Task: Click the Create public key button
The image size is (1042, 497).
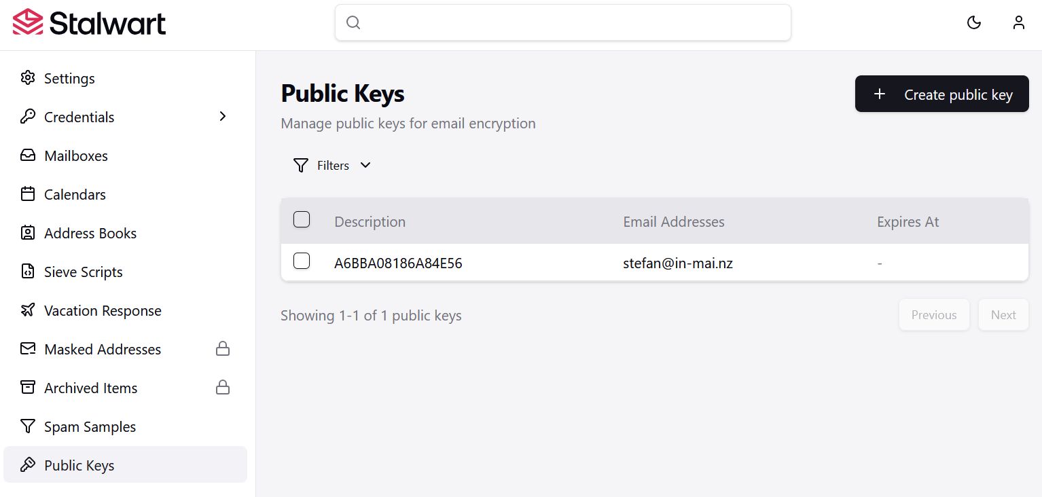Action: click(941, 94)
